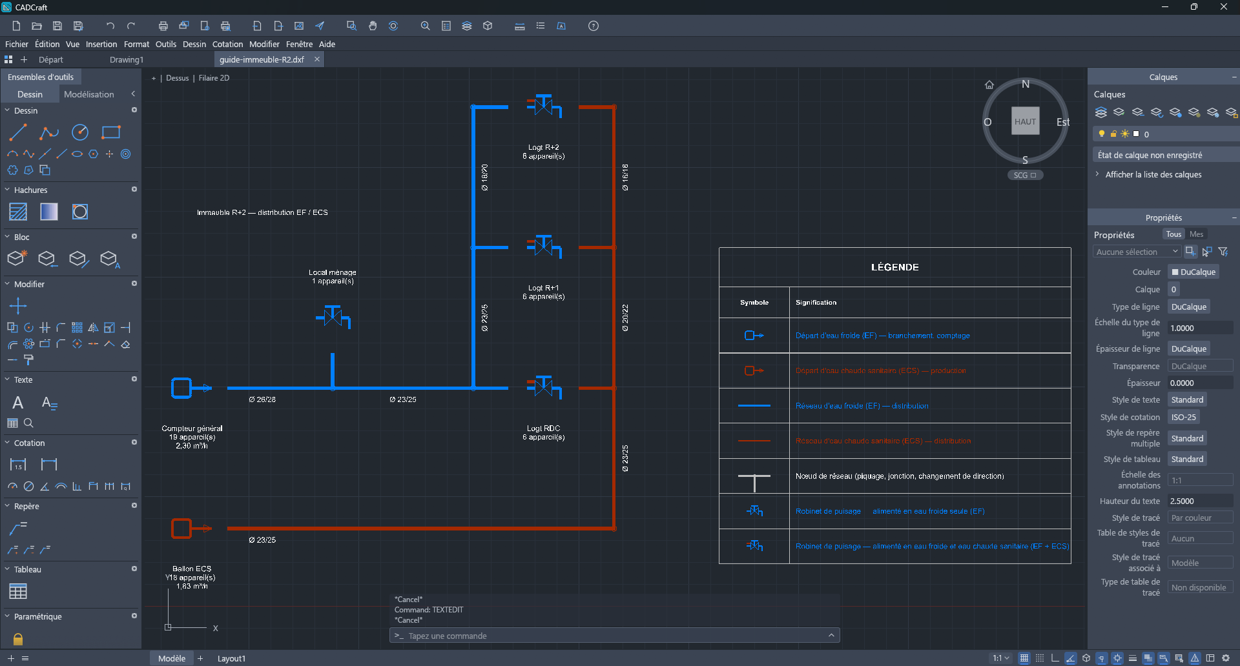
Task: Select the Gradient fill tool
Action: click(49, 212)
